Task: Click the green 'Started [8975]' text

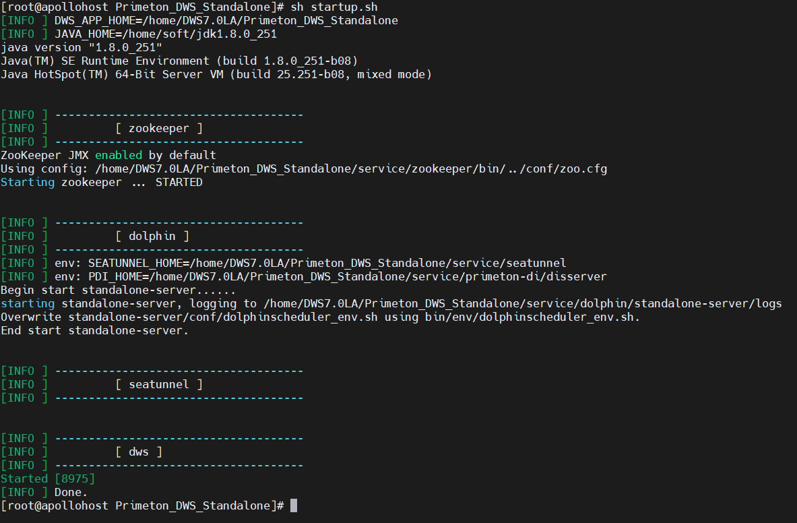Action: (x=48, y=479)
